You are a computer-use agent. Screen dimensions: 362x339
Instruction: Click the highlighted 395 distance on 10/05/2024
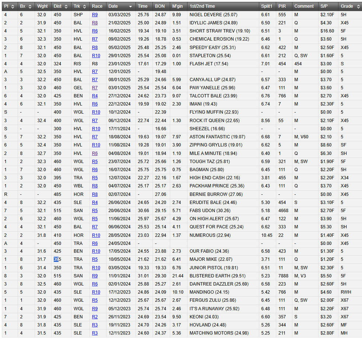click(x=57, y=259)
